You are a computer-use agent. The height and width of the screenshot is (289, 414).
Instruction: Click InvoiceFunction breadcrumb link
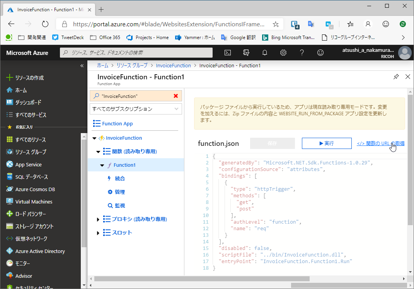point(173,65)
